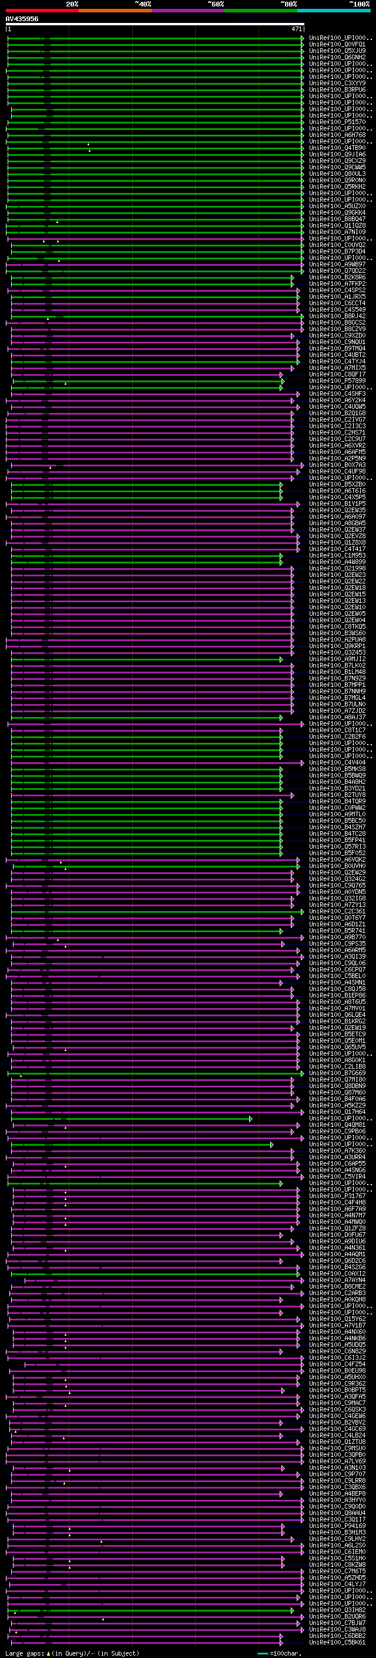Screen dimensions: 376x1658
Task: Select hit label UniRef100_Q9R0N0
Action: point(337,180)
